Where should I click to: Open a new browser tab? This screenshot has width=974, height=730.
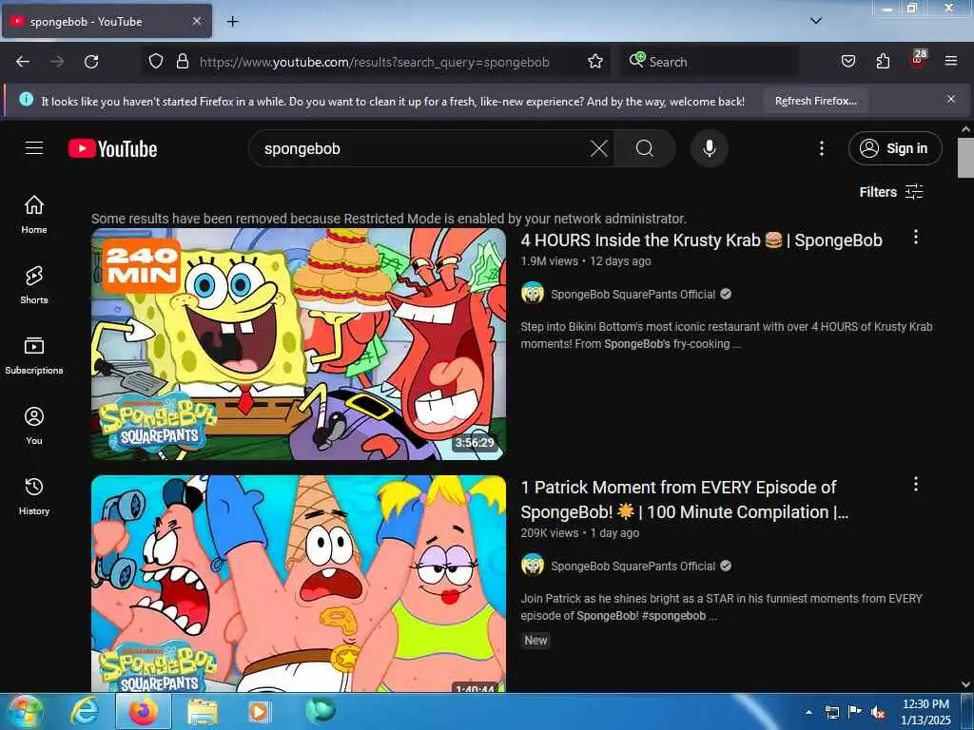click(x=232, y=22)
